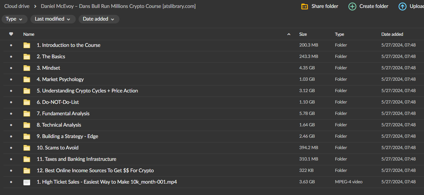Open the Taxes and Banking Infrastructure folder icon
Viewport: 424px width, 195px height.
(x=27, y=159)
